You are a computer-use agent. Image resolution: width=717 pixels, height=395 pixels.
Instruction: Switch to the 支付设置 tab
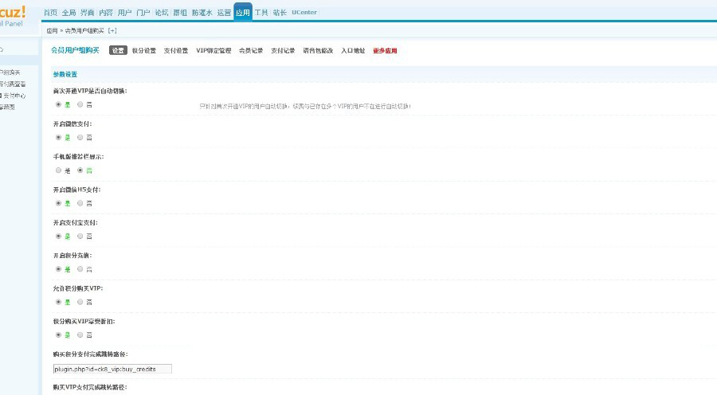176,50
